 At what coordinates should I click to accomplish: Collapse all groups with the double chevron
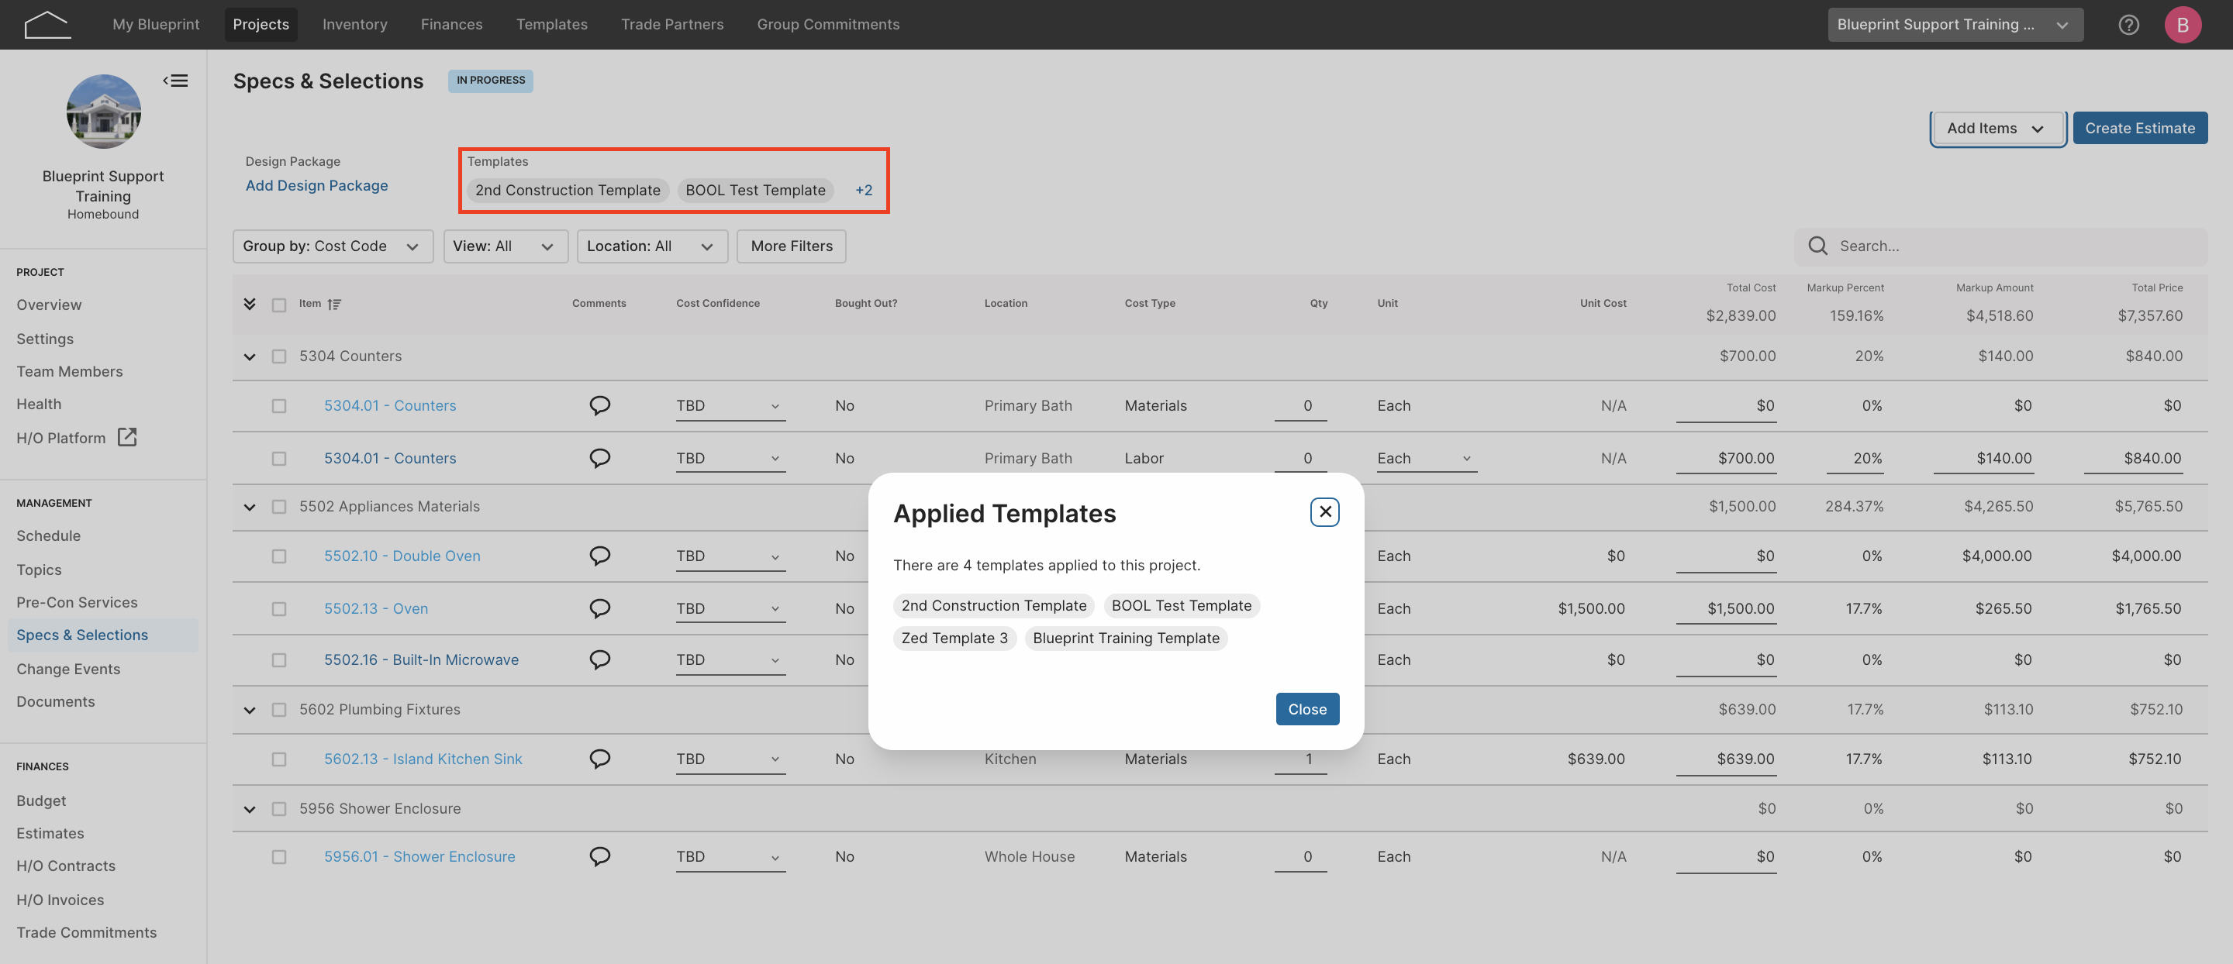click(x=250, y=303)
